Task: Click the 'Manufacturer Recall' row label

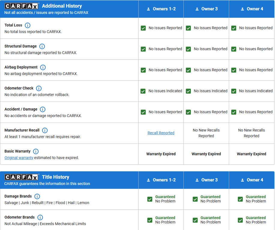Action: (22, 130)
